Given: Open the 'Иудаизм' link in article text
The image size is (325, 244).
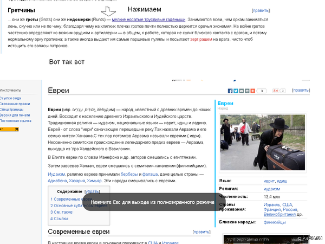Looking at the screenshot, I should pos(56,174).
